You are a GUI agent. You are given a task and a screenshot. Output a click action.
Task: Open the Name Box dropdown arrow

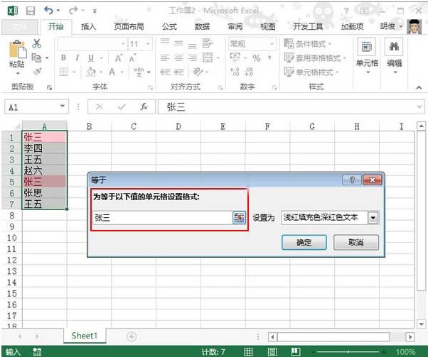pyautogui.click(x=63, y=106)
